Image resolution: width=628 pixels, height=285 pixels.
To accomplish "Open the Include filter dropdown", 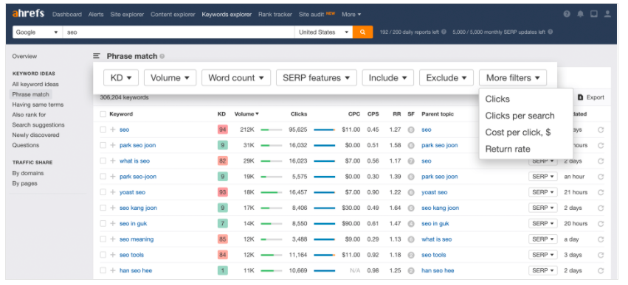I will [x=387, y=78].
